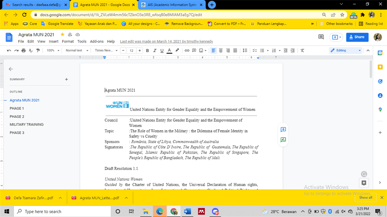This screenshot has width=387, height=217.
Task: Click the clear formatting icon
Action: pos(302,51)
